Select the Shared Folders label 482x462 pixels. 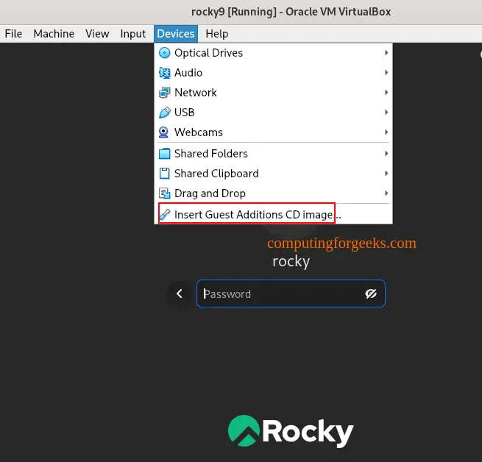point(211,154)
